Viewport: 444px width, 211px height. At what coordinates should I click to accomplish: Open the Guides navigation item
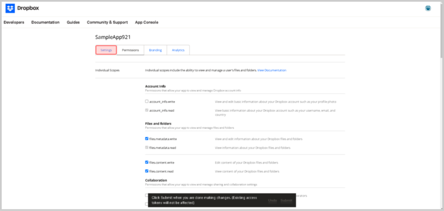point(73,22)
